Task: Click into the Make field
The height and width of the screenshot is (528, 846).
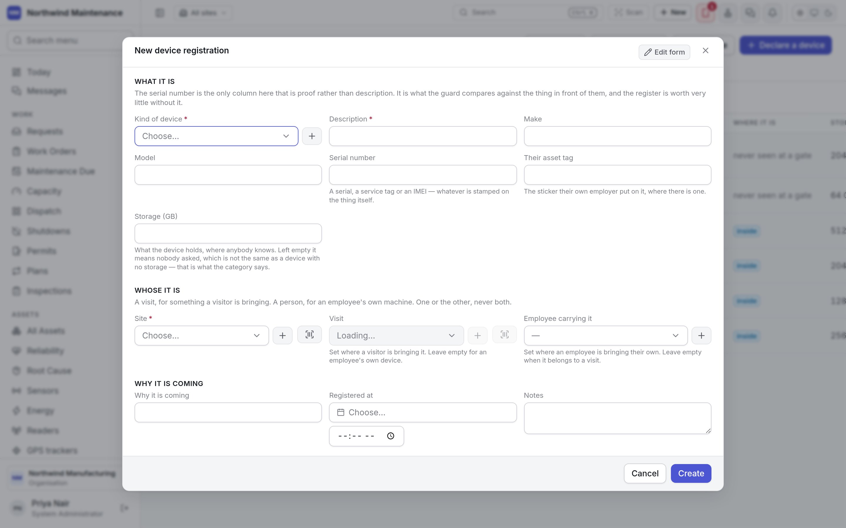Action: tap(617, 136)
